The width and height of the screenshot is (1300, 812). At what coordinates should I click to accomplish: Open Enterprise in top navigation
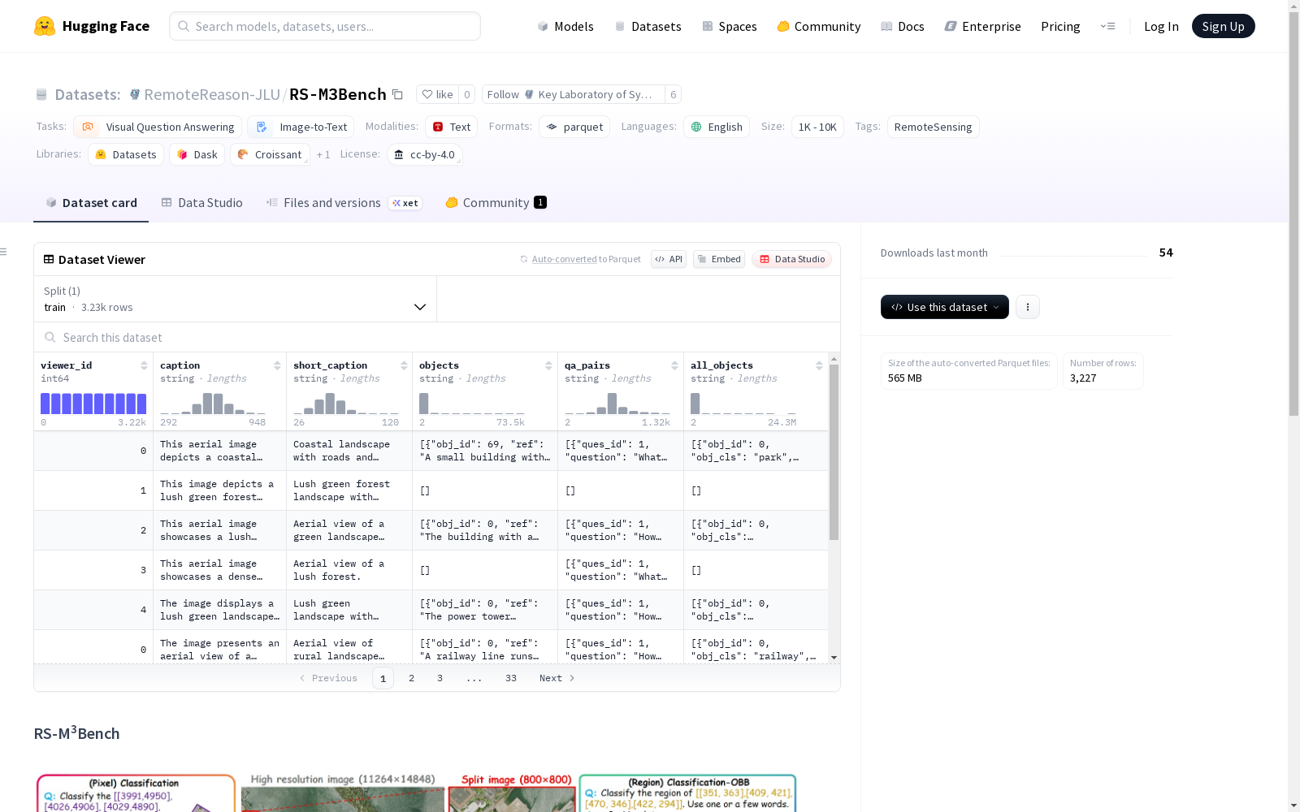click(x=982, y=26)
